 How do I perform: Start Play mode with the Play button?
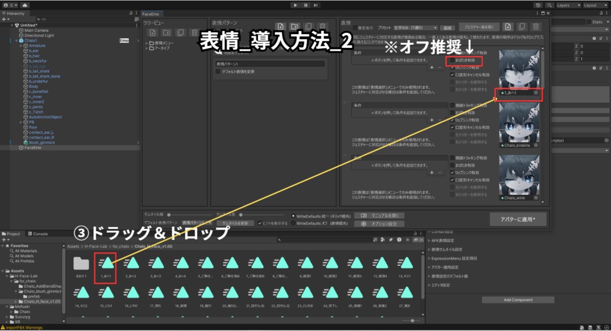(295, 5)
